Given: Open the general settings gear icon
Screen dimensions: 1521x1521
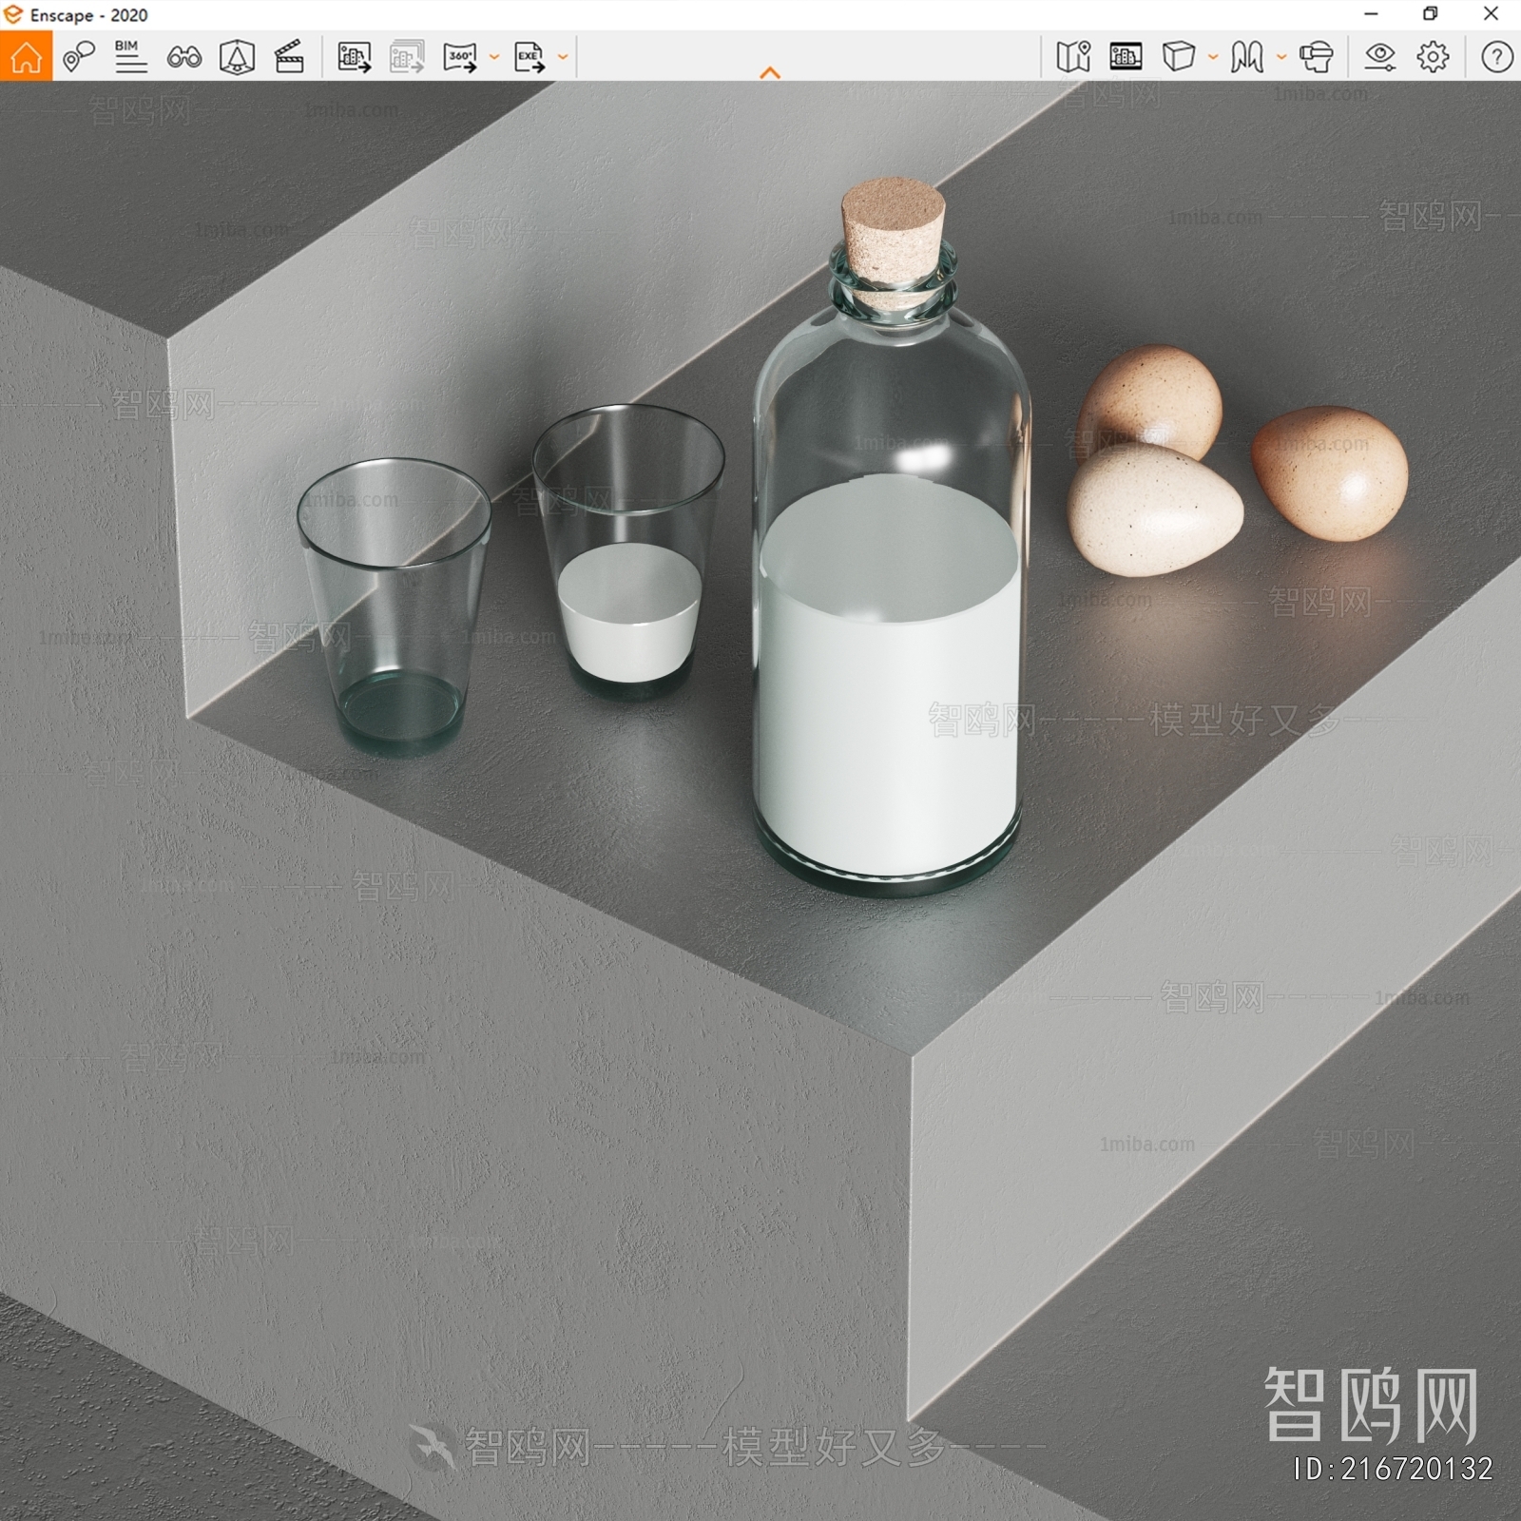Looking at the screenshot, I should click(1433, 57).
